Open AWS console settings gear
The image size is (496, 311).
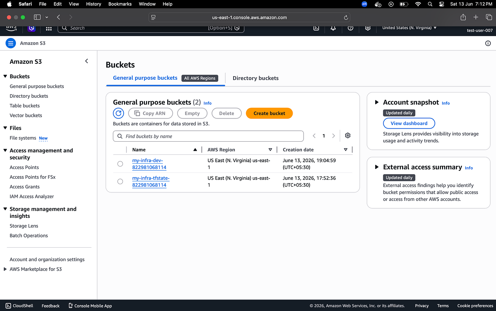point(368,28)
